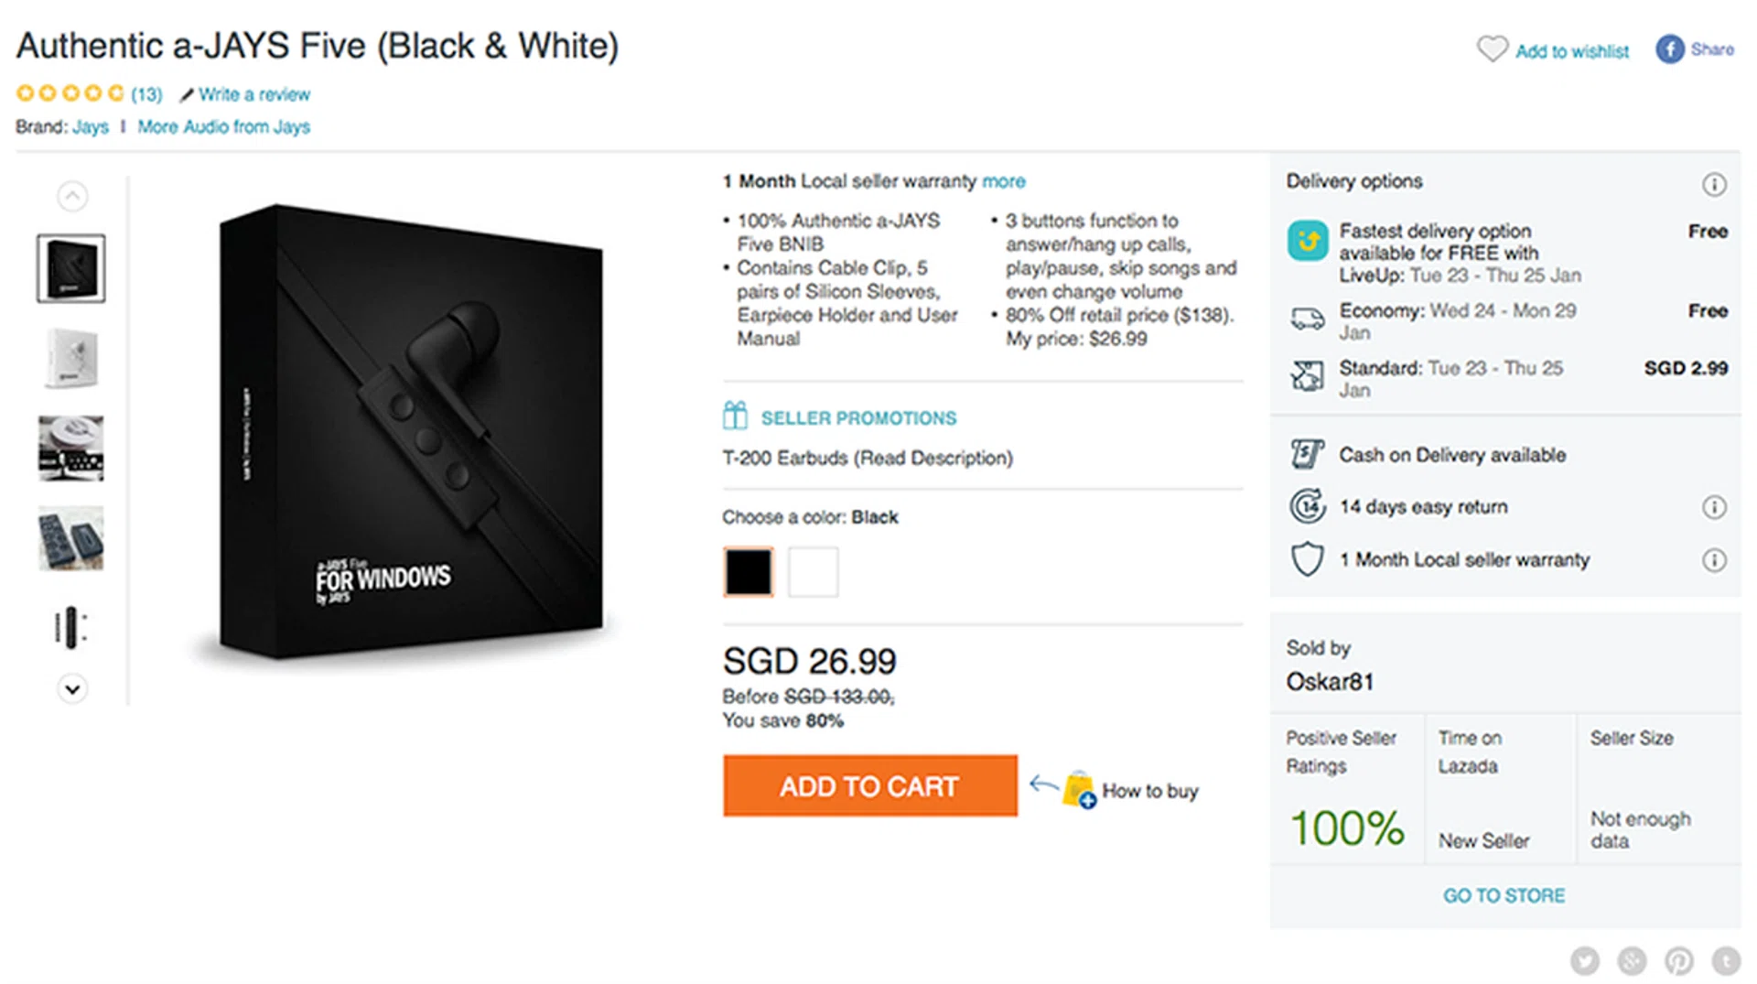Click the Pinterest share icon at bottom

click(x=1678, y=960)
